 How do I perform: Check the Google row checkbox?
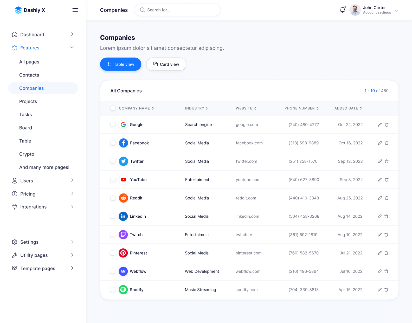coord(113,124)
